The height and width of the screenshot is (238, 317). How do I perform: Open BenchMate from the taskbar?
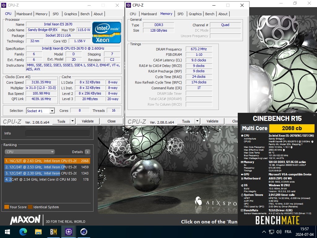click(53, 232)
